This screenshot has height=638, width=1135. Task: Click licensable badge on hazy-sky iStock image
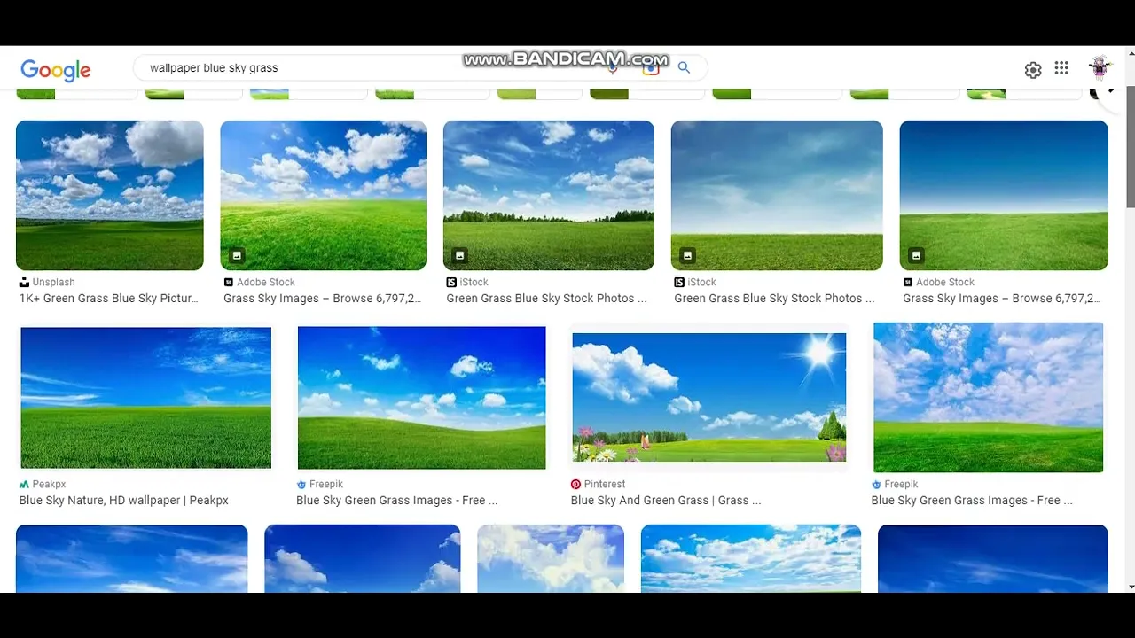pos(687,256)
